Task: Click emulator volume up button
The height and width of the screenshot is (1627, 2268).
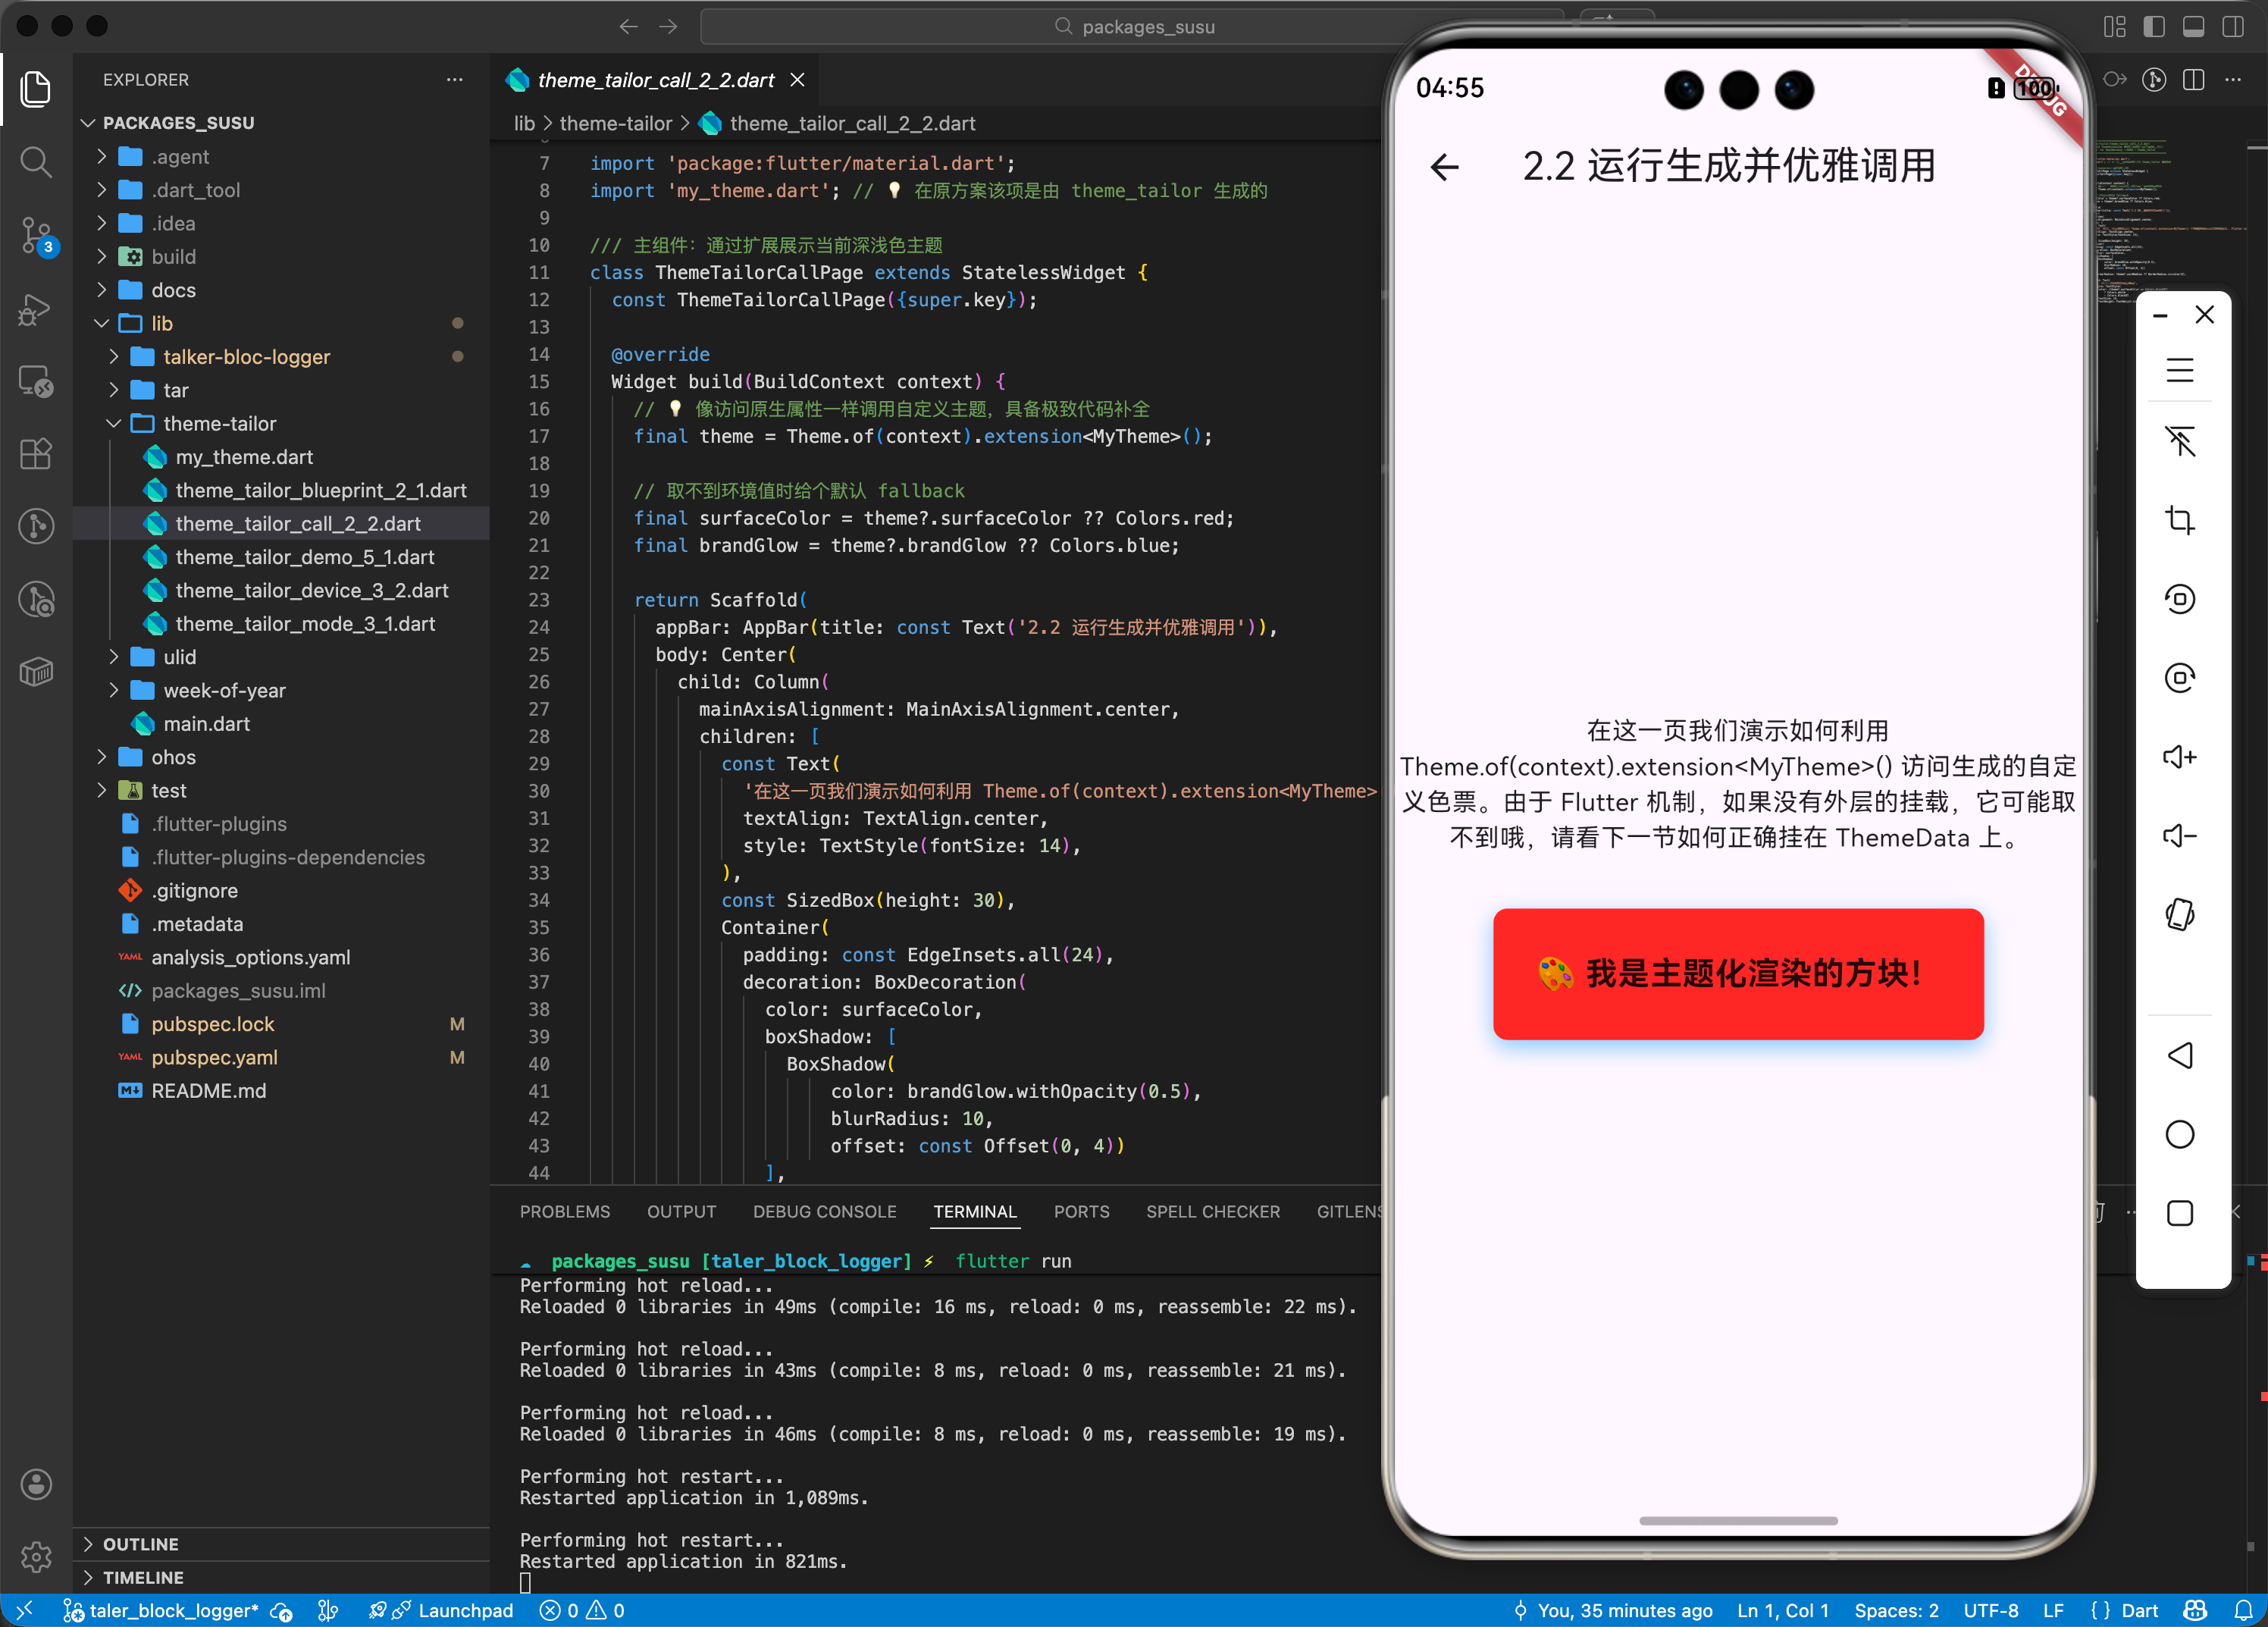Action: 2179,757
